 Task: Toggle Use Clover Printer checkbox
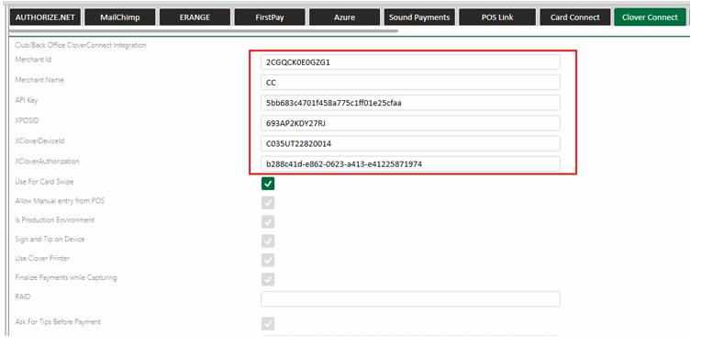[x=268, y=260]
